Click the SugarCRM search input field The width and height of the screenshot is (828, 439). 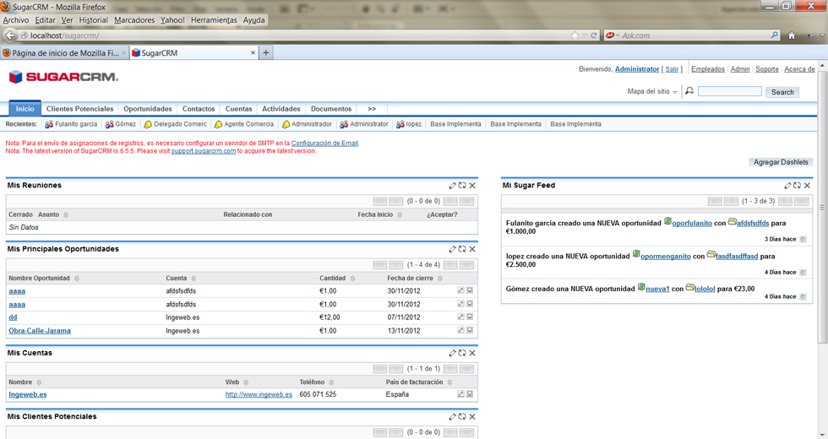click(730, 91)
